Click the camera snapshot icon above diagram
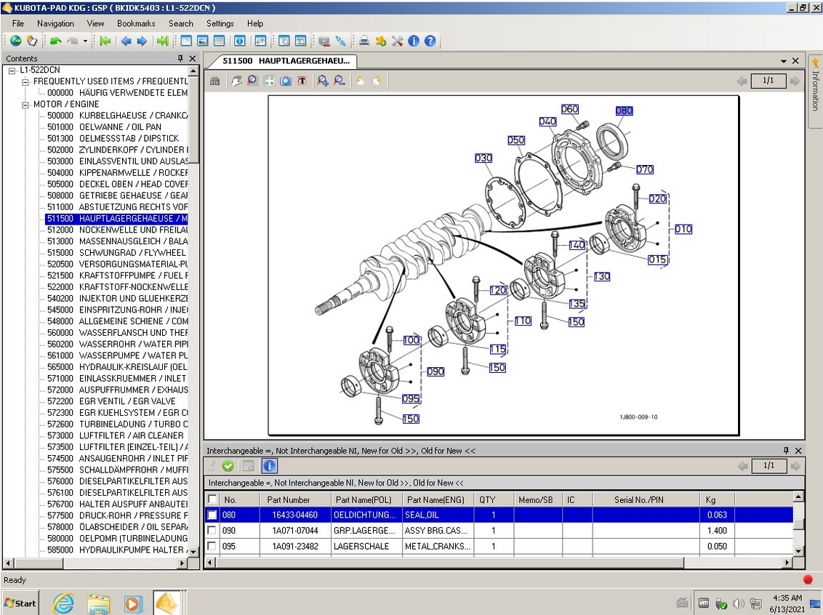This screenshot has height=615, width=823. tap(286, 81)
